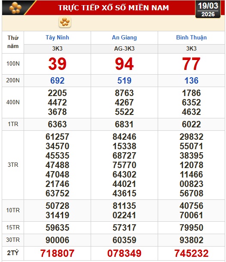Open the An Giang province link
The height and width of the screenshot is (262, 226).
pos(124,38)
